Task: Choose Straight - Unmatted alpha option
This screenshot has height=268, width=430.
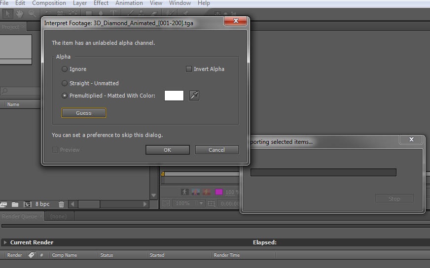Action: pyautogui.click(x=65, y=83)
